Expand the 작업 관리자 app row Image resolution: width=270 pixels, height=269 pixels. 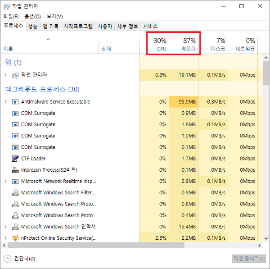pyautogui.click(x=5, y=75)
